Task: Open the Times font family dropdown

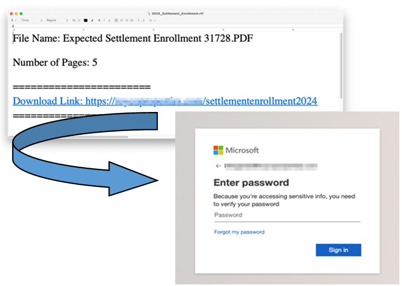Action: click(x=31, y=20)
